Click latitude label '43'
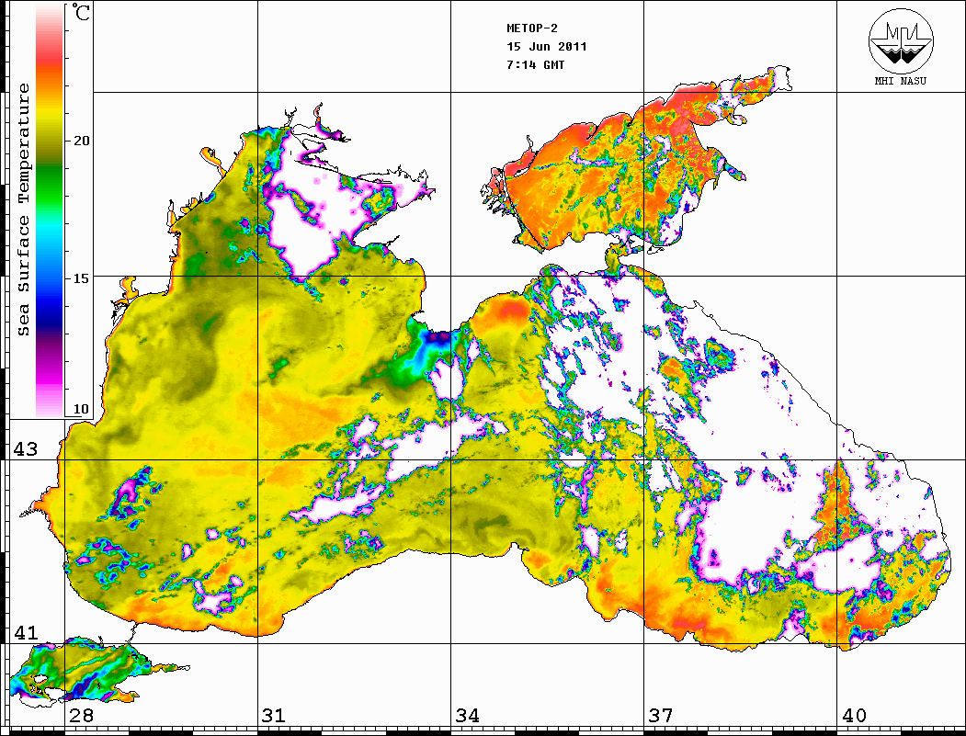 [26, 449]
